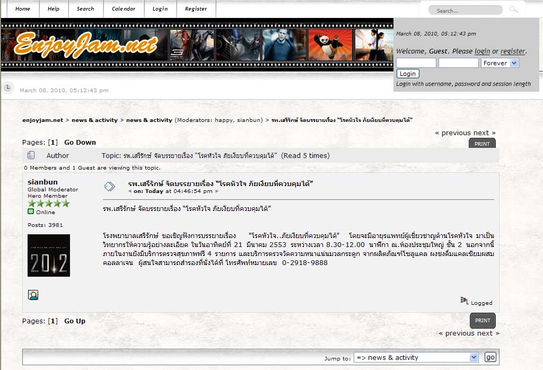The image size is (543, 370).
Task: Open moderator sianbun link in the breadcrumb
Action: pos(248,120)
